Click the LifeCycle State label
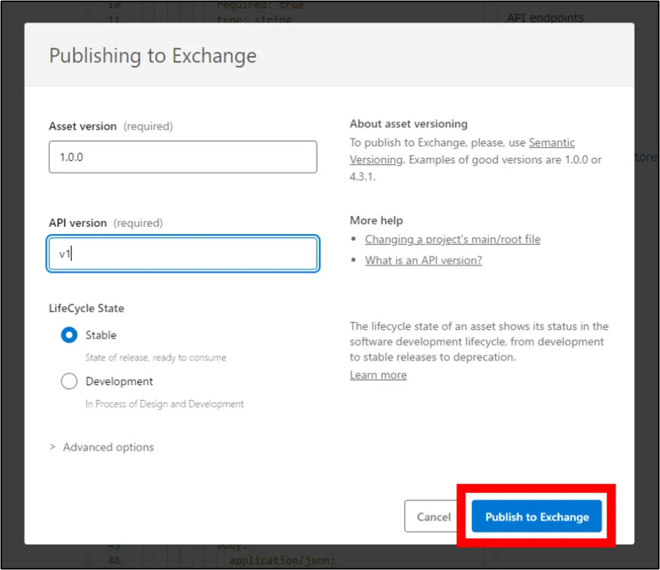This screenshot has height=570, width=660. (86, 308)
